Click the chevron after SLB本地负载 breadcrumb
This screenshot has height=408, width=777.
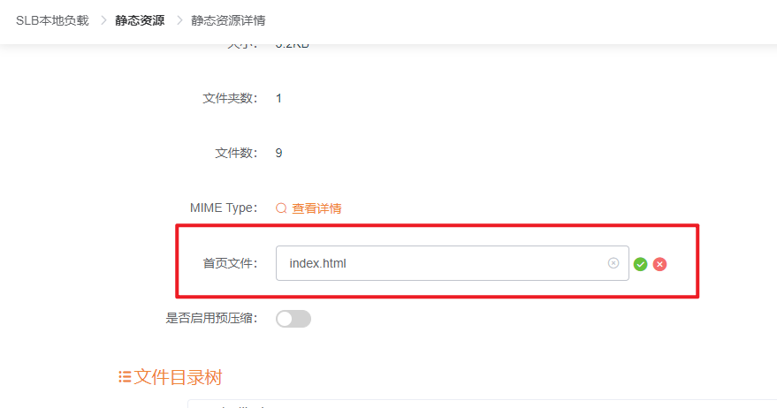(x=103, y=20)
